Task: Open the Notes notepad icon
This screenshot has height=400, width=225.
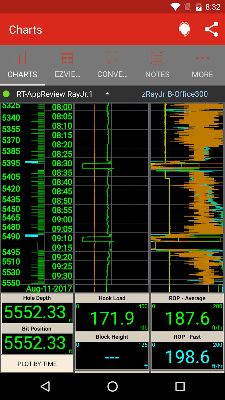Action: coord(157,58)
